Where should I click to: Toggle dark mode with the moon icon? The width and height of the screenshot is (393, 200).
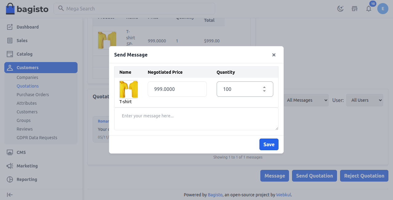coord(340,9)
